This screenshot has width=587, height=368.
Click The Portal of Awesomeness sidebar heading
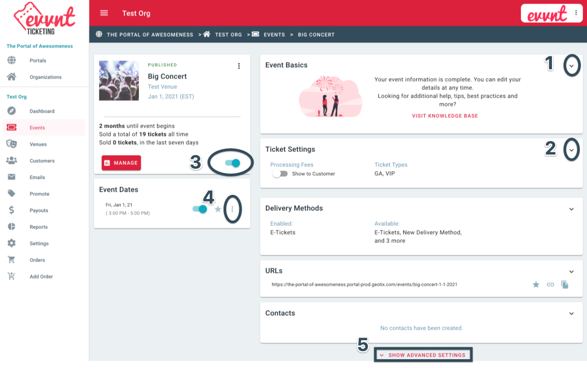pyautogui.click(x=40, y=45)
